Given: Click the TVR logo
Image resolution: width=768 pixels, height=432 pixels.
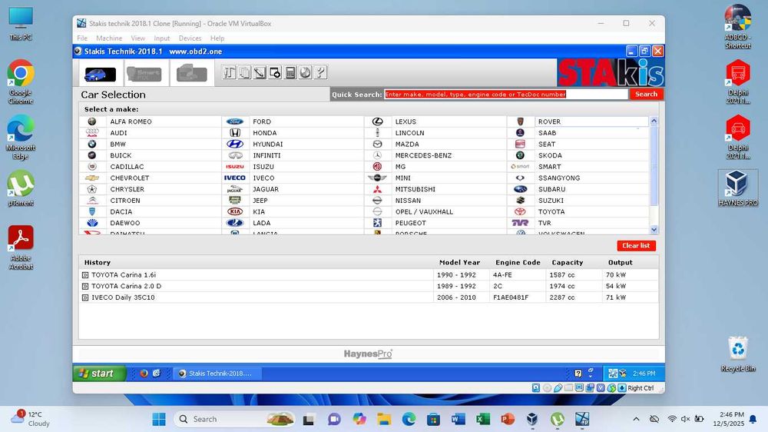Looking at the screenshot, I should (x=520, y=223).
